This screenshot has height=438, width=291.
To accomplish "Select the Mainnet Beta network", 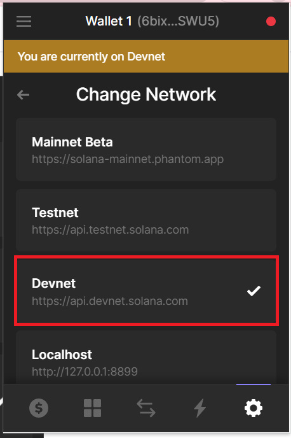I will [146, 149].
